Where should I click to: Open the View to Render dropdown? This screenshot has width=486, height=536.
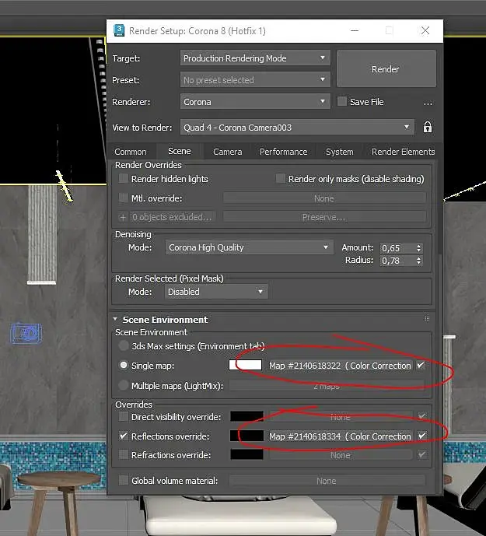297,128
